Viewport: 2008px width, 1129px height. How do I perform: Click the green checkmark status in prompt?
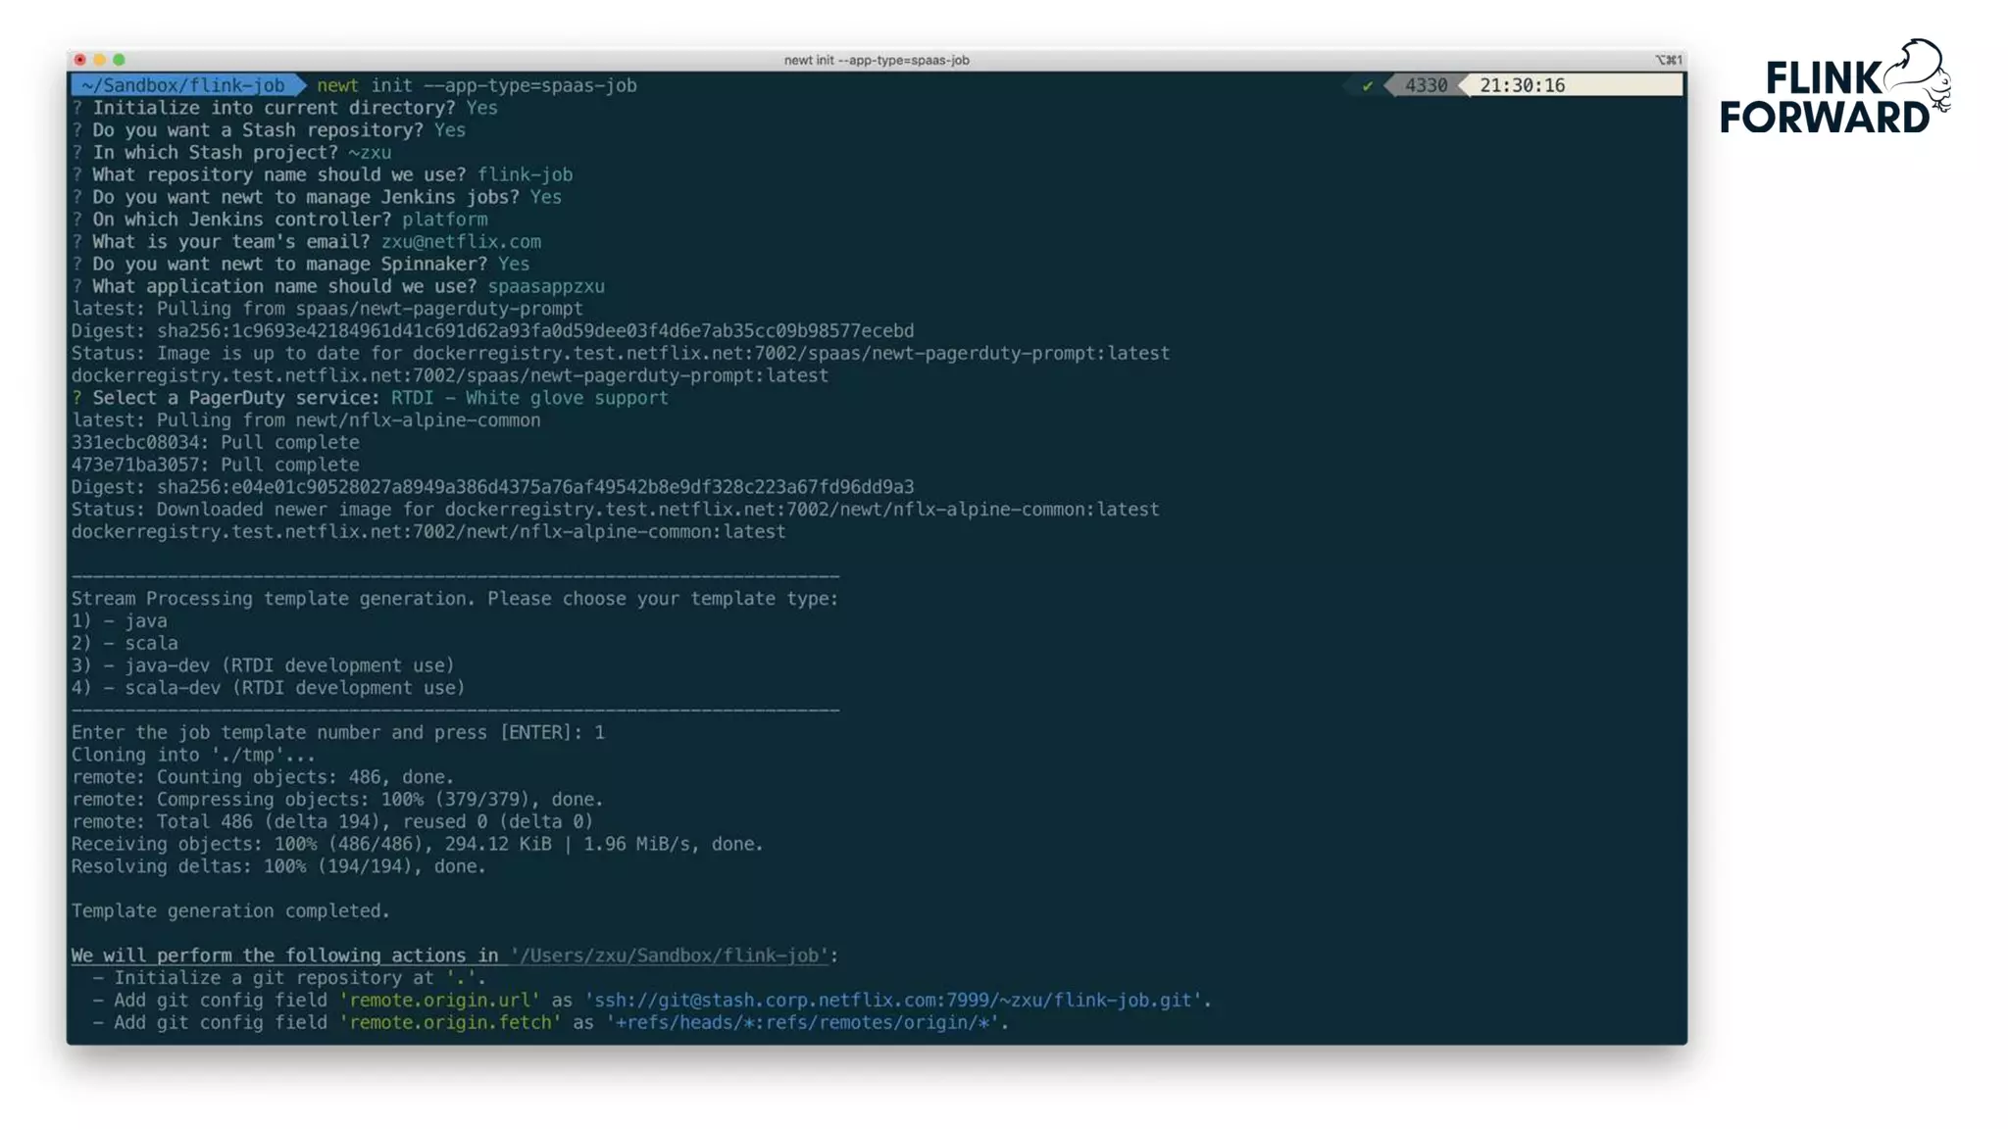point(1367,86)
